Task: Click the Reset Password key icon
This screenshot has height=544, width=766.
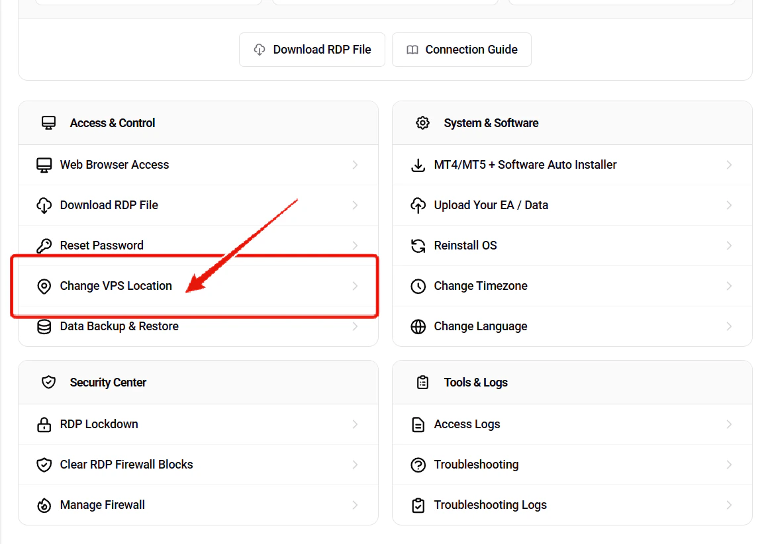Action: click(x=44, y=245)
